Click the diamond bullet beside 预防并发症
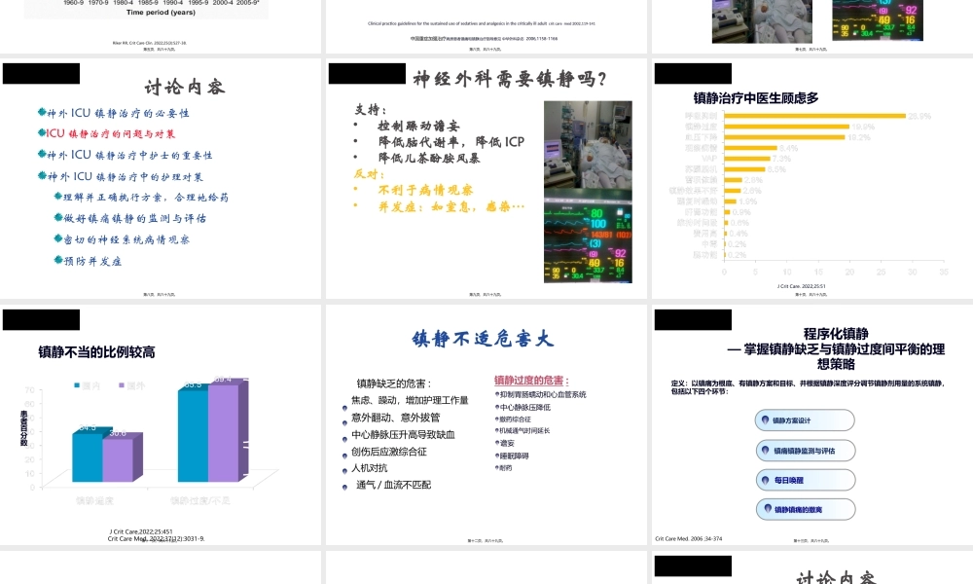Screen dimensions: 973x584 60,261
